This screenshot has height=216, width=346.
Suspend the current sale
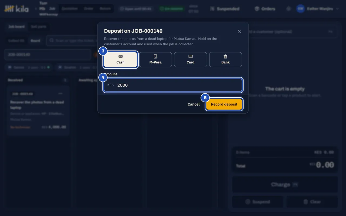coord(258,202)
